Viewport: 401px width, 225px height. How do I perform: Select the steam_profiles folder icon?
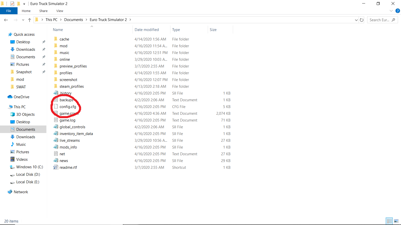[56, 86]
